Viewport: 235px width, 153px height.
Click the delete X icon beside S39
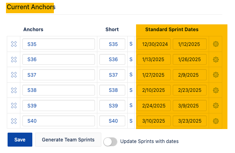point(14,105)
